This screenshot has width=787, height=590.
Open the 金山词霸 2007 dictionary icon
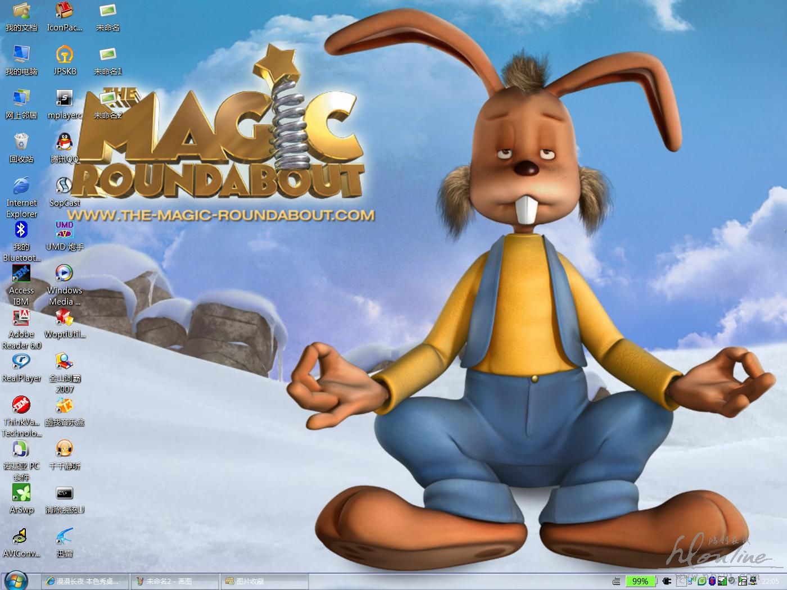tap(65, 362)
